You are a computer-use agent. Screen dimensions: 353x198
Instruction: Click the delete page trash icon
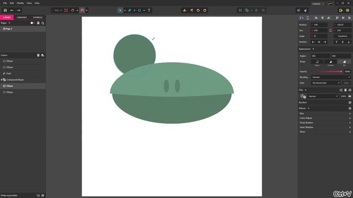[x=38, y=23]
